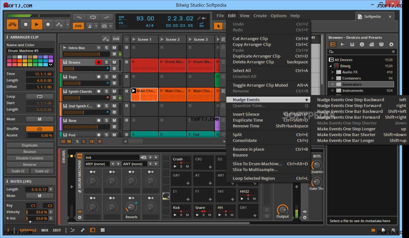Viewport: 409px width, 238px height.
Task: Toggle the transport OVR overdub button
Action: pyautogui.click(x=78, y=26)
